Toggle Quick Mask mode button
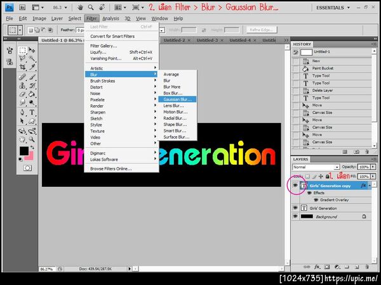The image size is (381, 285). tap(27, 168)
